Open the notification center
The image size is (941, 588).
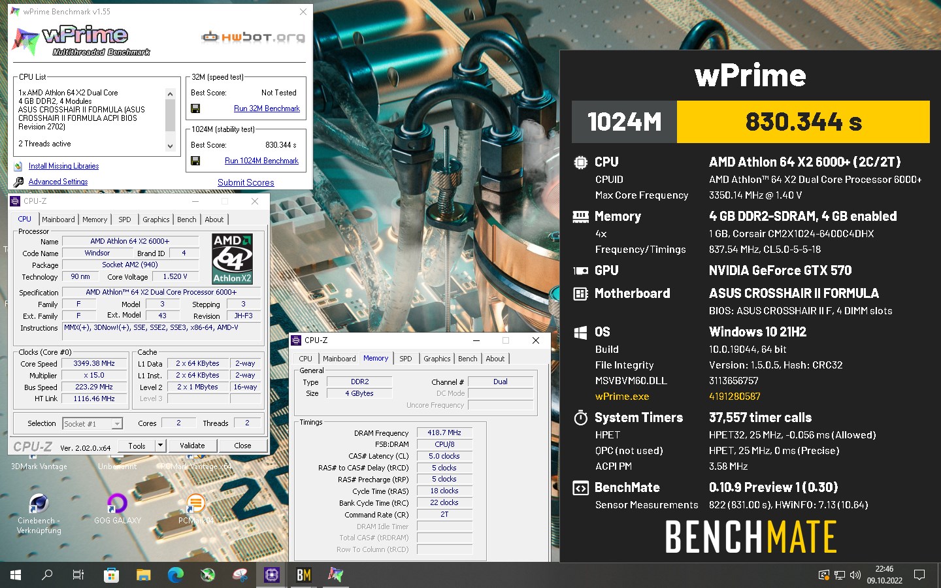(919, 575)
